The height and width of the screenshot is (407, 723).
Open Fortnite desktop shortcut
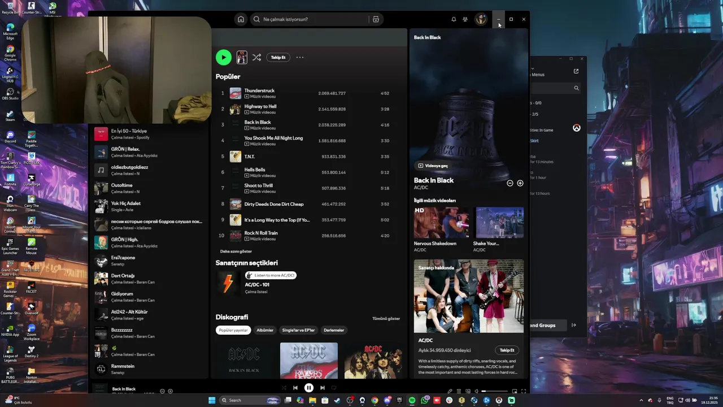[x=10, y=179]
